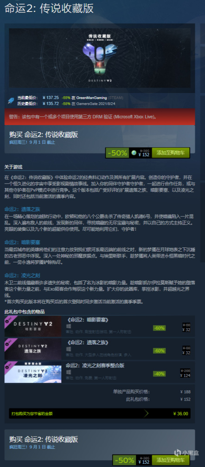Open the GreenManGaming lowest price link
Image resolution: width=205 pixels, height=467 pixels.
(91, 98)
